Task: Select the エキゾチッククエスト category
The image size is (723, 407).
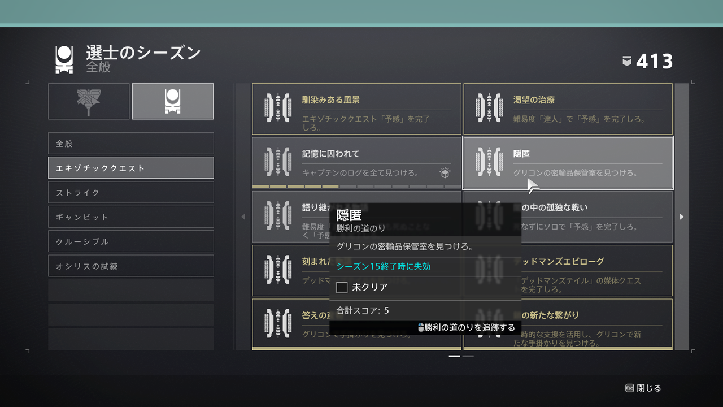Action: pyautogui.click(x=131, y=168)
